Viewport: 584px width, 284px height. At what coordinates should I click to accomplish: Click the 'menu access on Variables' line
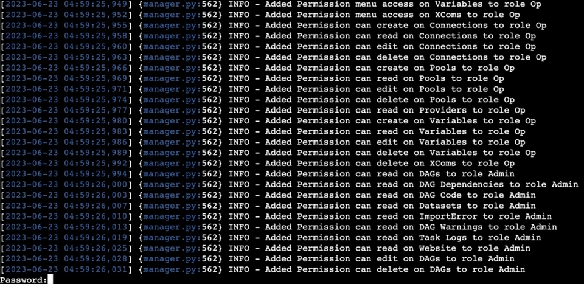coord(271,4)
